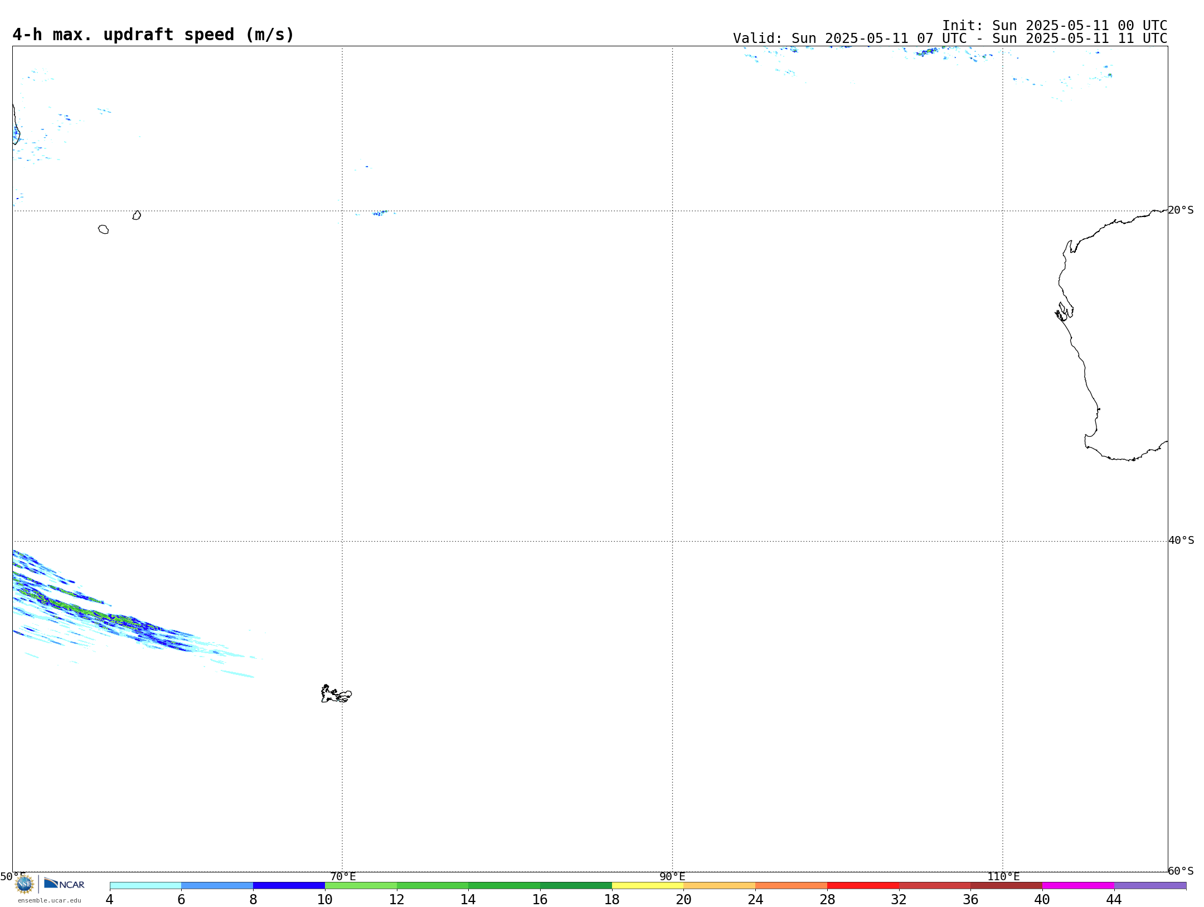Viewport: 1204px width, 907px height.
Task: Open the ensemble.ucar.edu link text
Action: [x=50, y=900]
